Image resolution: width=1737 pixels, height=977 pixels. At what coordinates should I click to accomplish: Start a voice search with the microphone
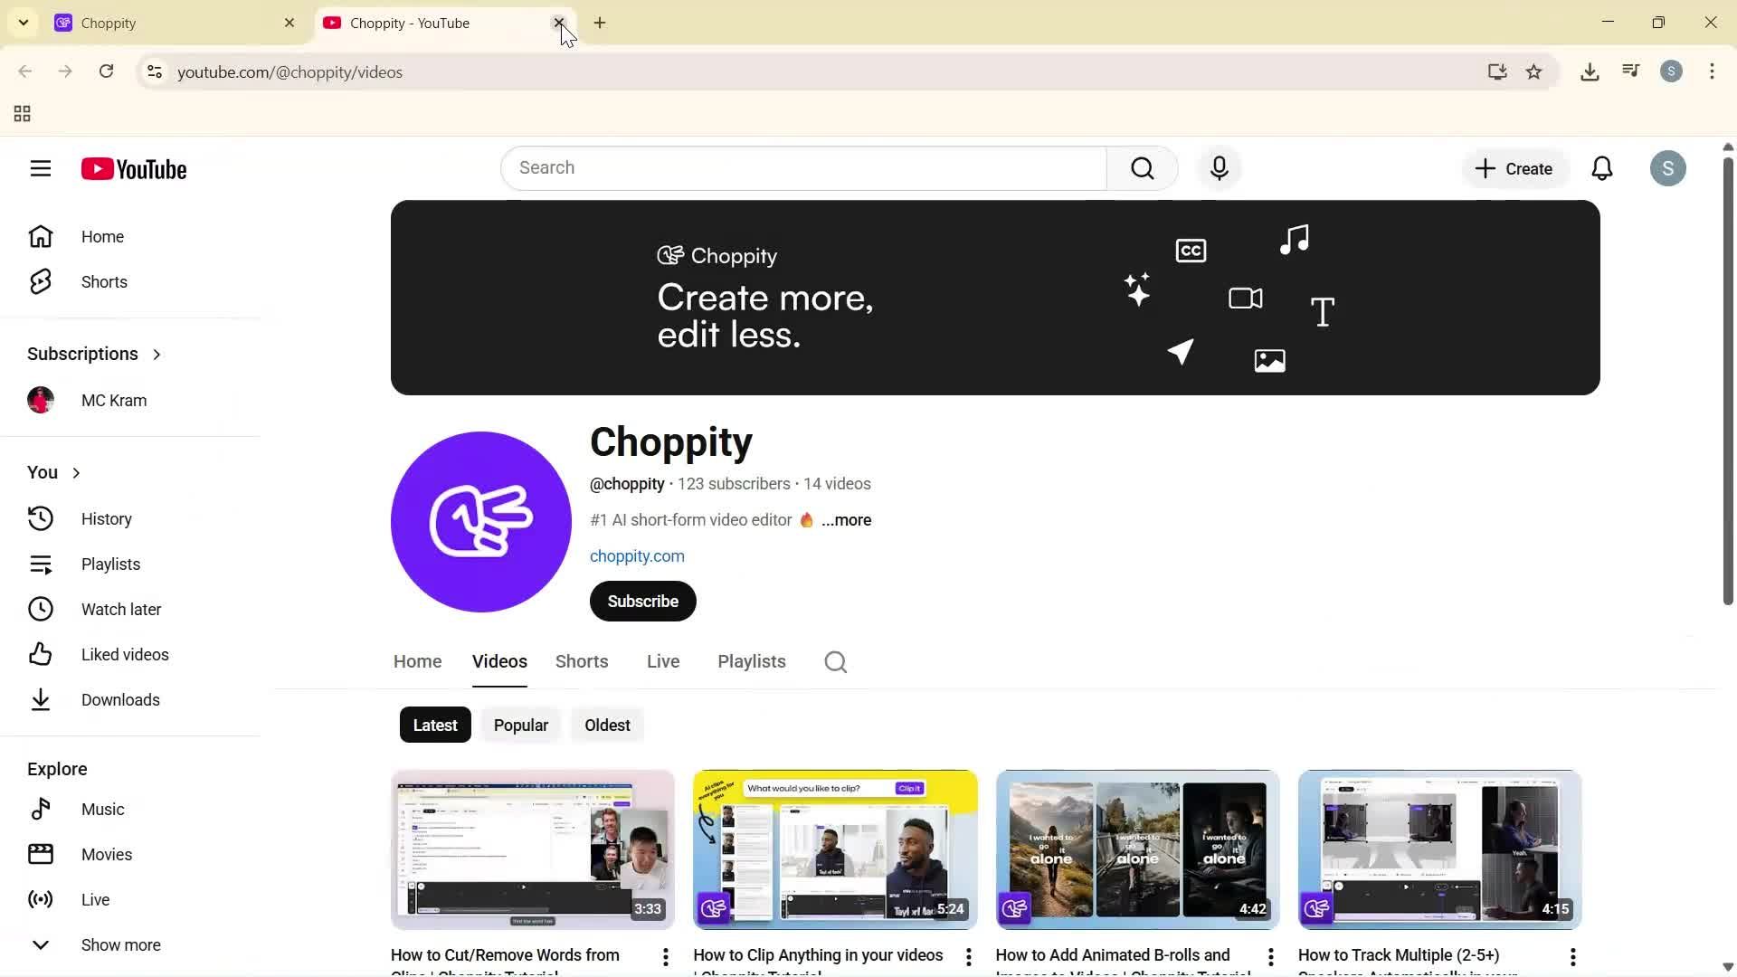[x=1219, y=168]
